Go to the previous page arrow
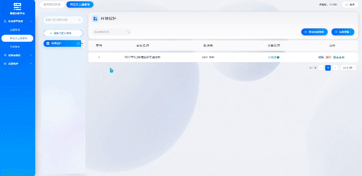This screenshot has height=176, width=362. 321,68
